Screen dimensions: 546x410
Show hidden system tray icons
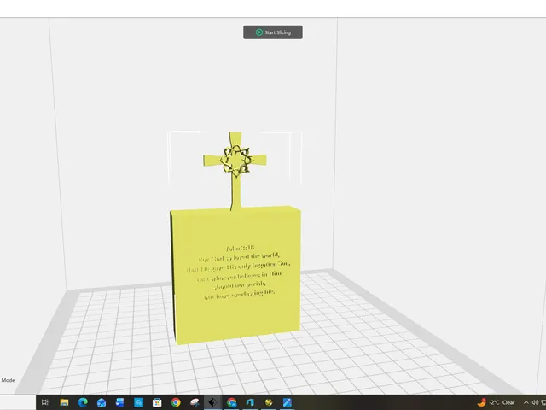(x=526, y=402)
